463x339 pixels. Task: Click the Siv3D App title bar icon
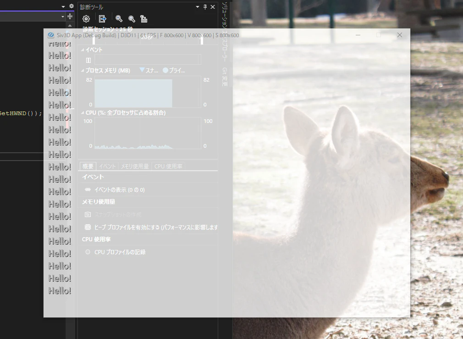[x=51, y=35]
